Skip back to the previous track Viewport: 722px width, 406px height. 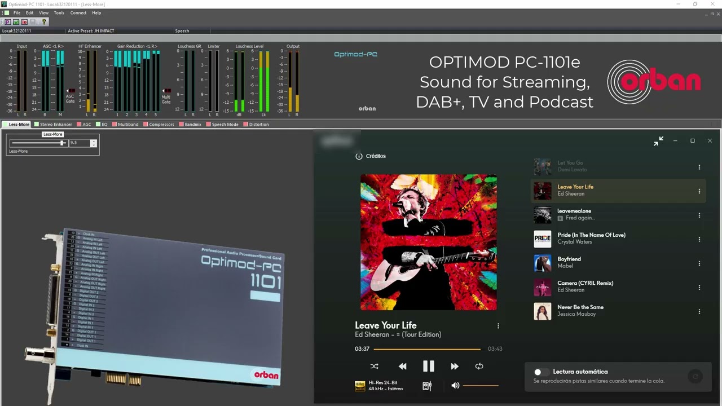pyautogui.click(x=402, y=366)
